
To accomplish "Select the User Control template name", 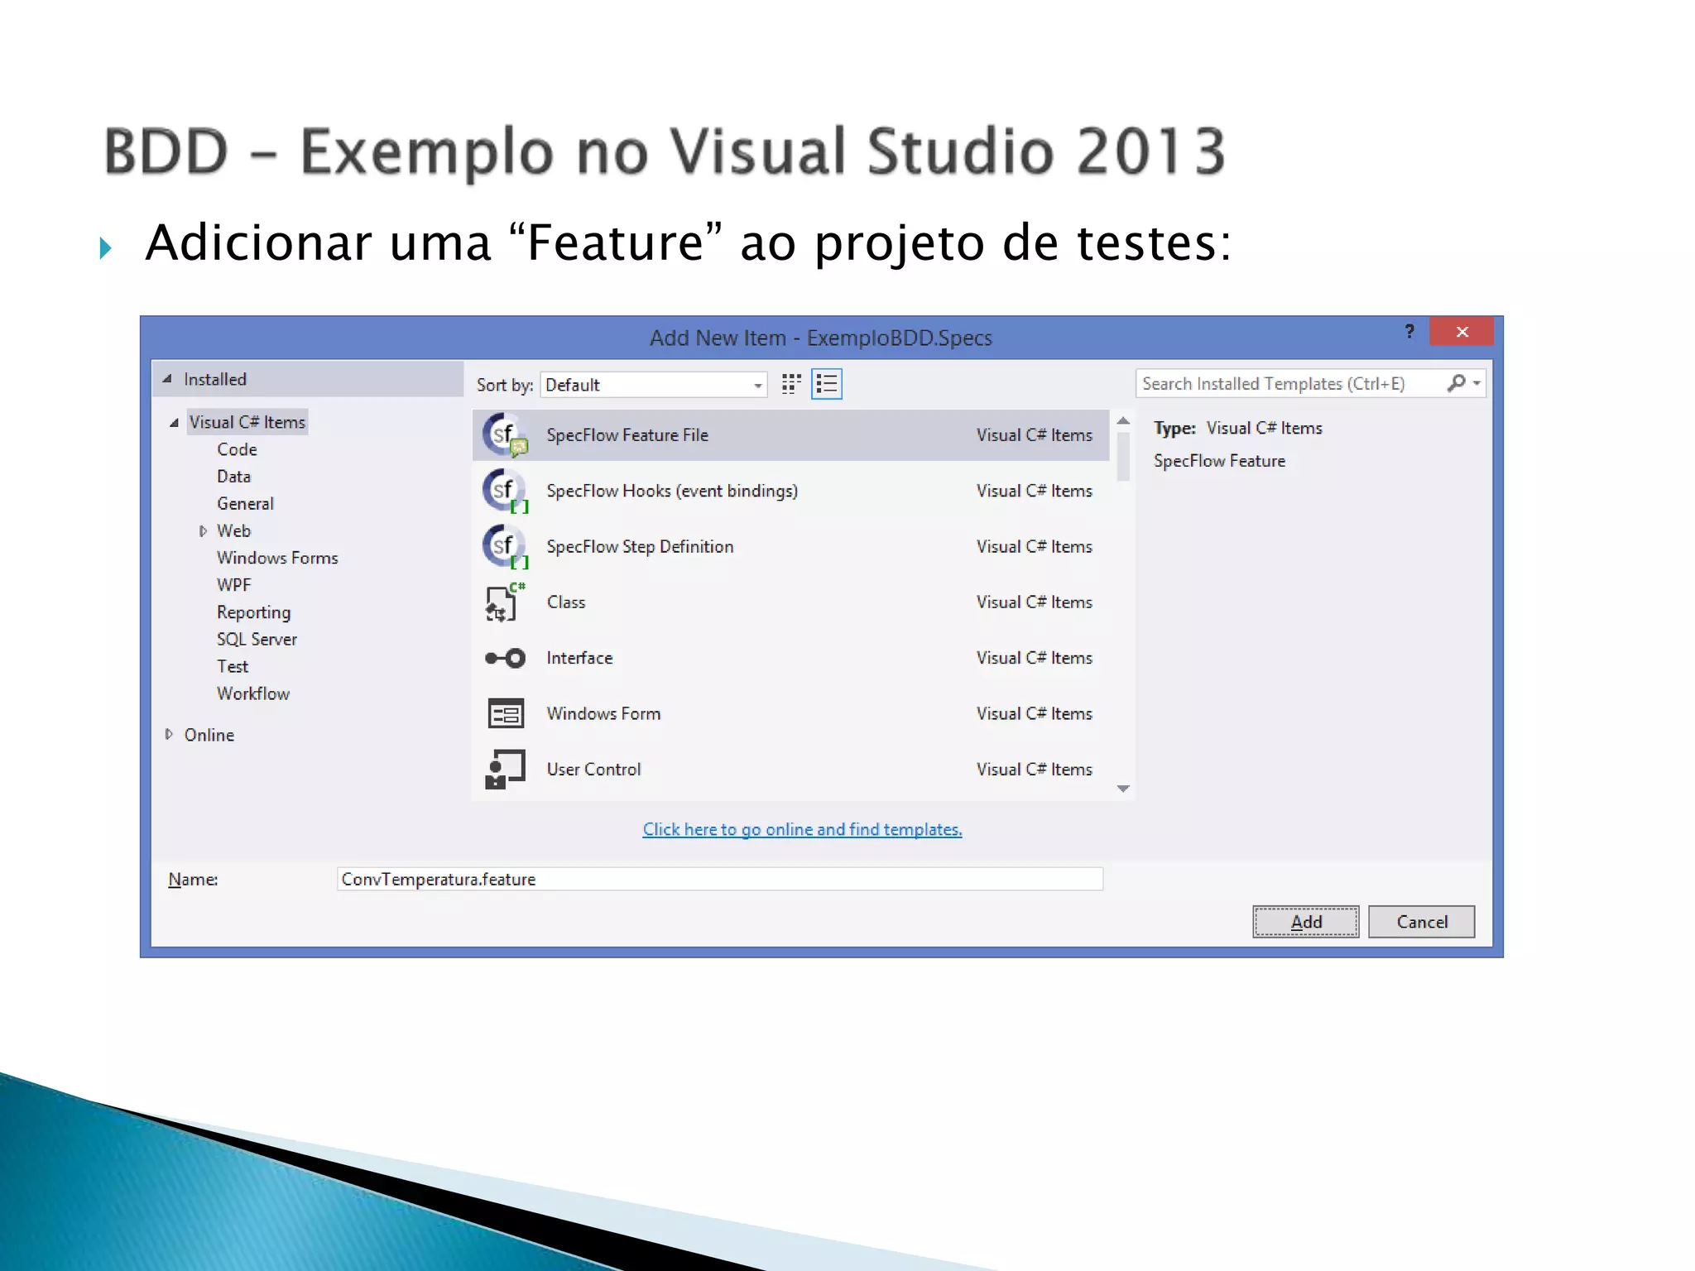I will pyautogui.click(x=593, y=769).
